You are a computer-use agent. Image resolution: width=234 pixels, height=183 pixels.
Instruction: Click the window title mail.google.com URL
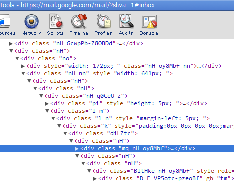[x=88, y=5]
